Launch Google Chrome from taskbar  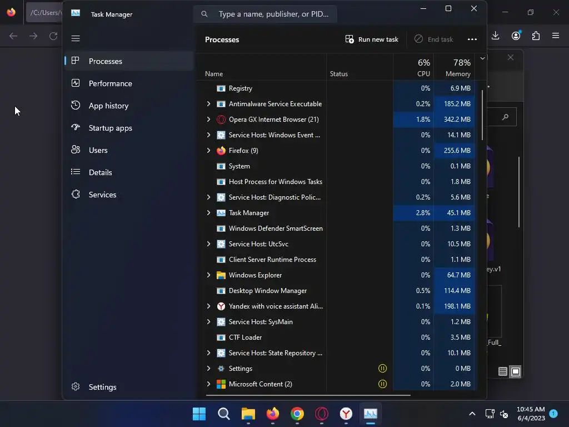coord(297,414)
